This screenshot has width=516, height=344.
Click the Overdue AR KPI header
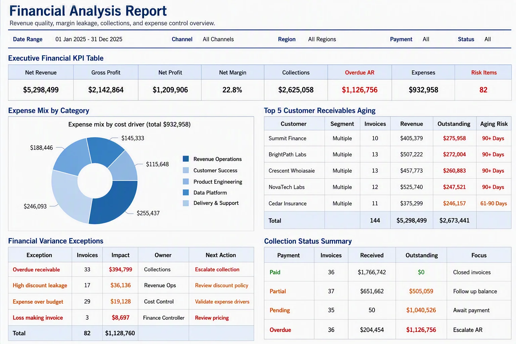(359, 73)
